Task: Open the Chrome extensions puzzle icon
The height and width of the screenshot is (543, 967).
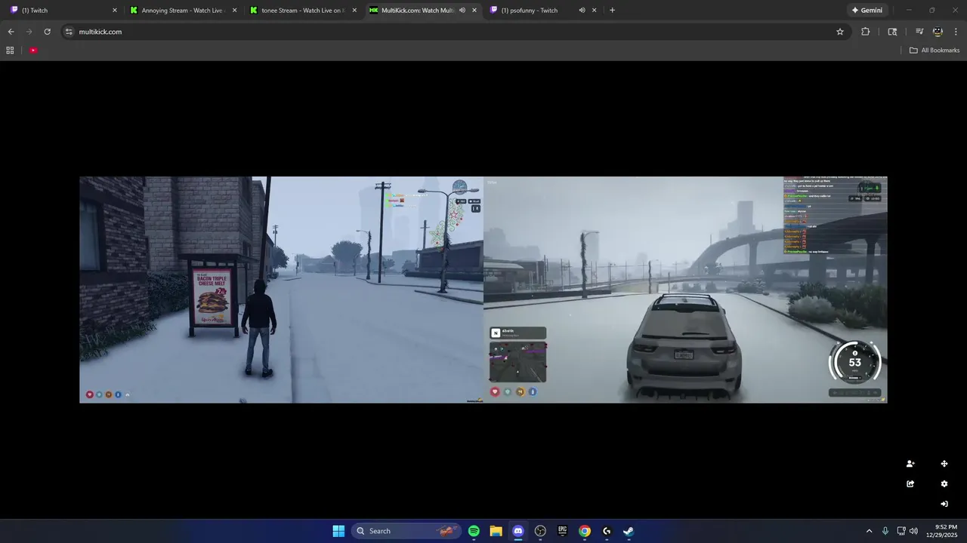Action: (866, 32)
